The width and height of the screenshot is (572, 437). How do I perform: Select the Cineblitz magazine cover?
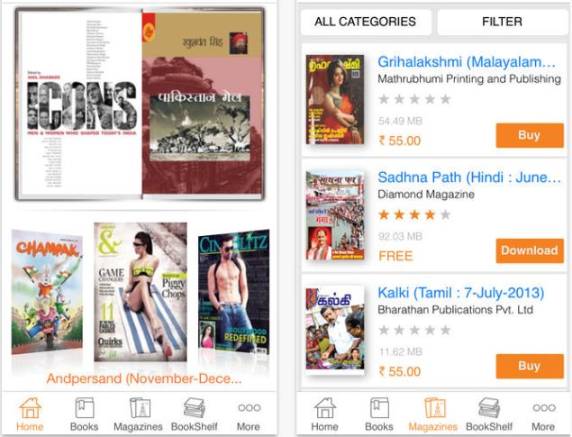coord(234,292)
